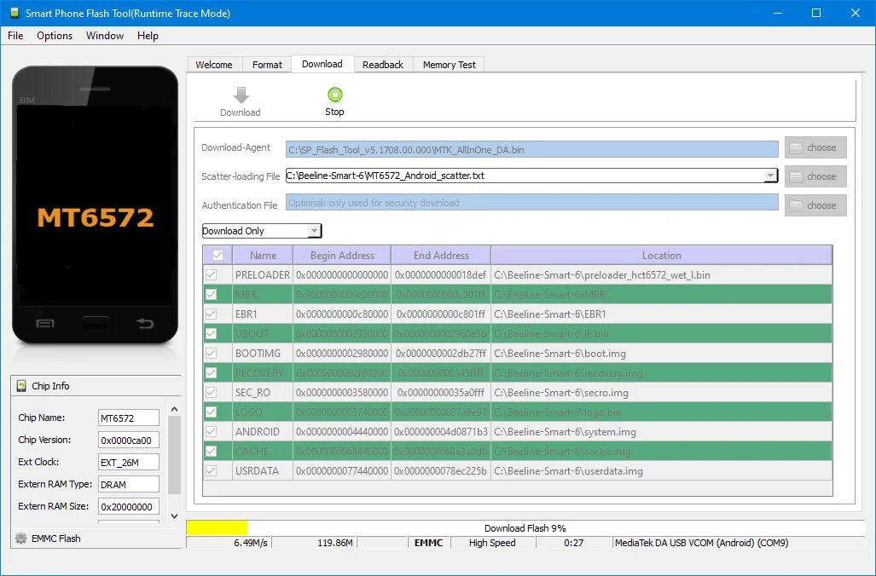Image resolution: width=876 pixels, height=576 pixels.
Task: Open the File menu
Action: pos(15,36)
